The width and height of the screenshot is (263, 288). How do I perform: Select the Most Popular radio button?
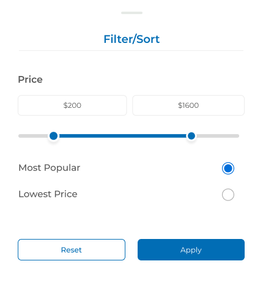coord(228,169)
